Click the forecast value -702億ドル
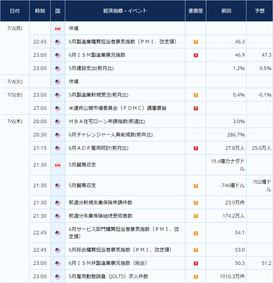 point(261,185)
